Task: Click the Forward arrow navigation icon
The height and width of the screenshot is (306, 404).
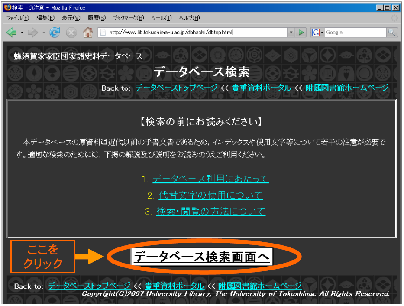Action: 33,33
